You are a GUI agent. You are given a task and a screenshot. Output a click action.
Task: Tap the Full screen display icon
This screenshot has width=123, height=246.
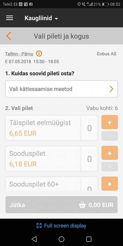tap(39, 225)
